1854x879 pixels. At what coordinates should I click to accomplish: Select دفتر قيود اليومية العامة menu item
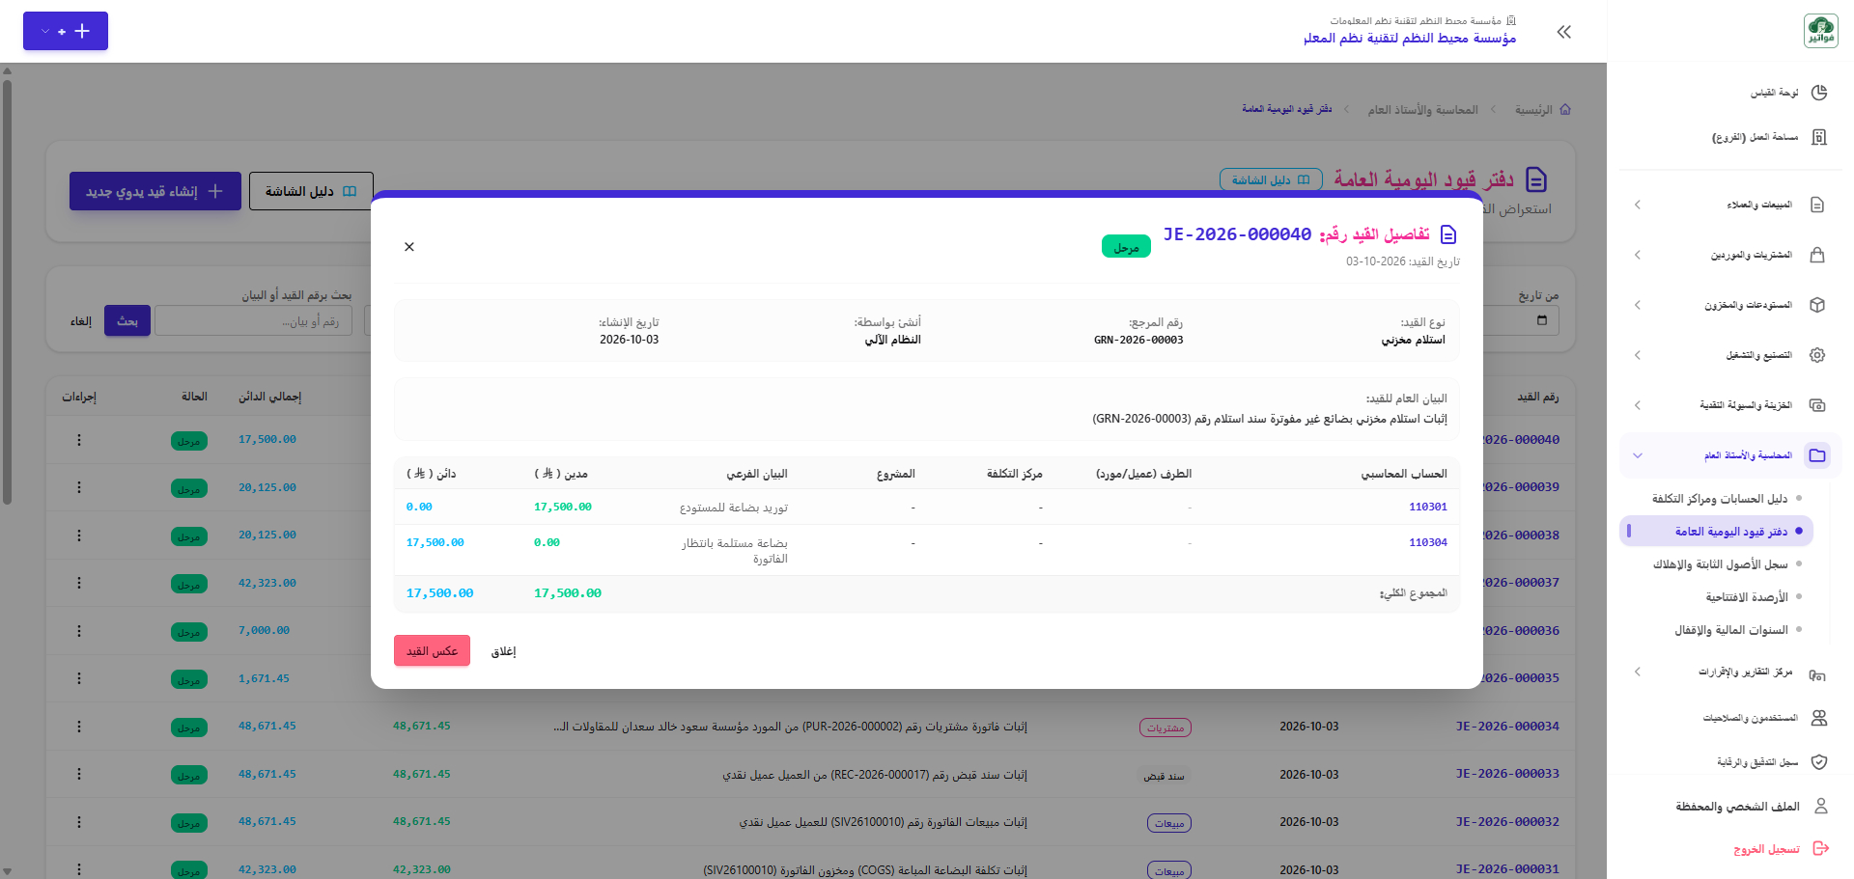point(1717,531)
